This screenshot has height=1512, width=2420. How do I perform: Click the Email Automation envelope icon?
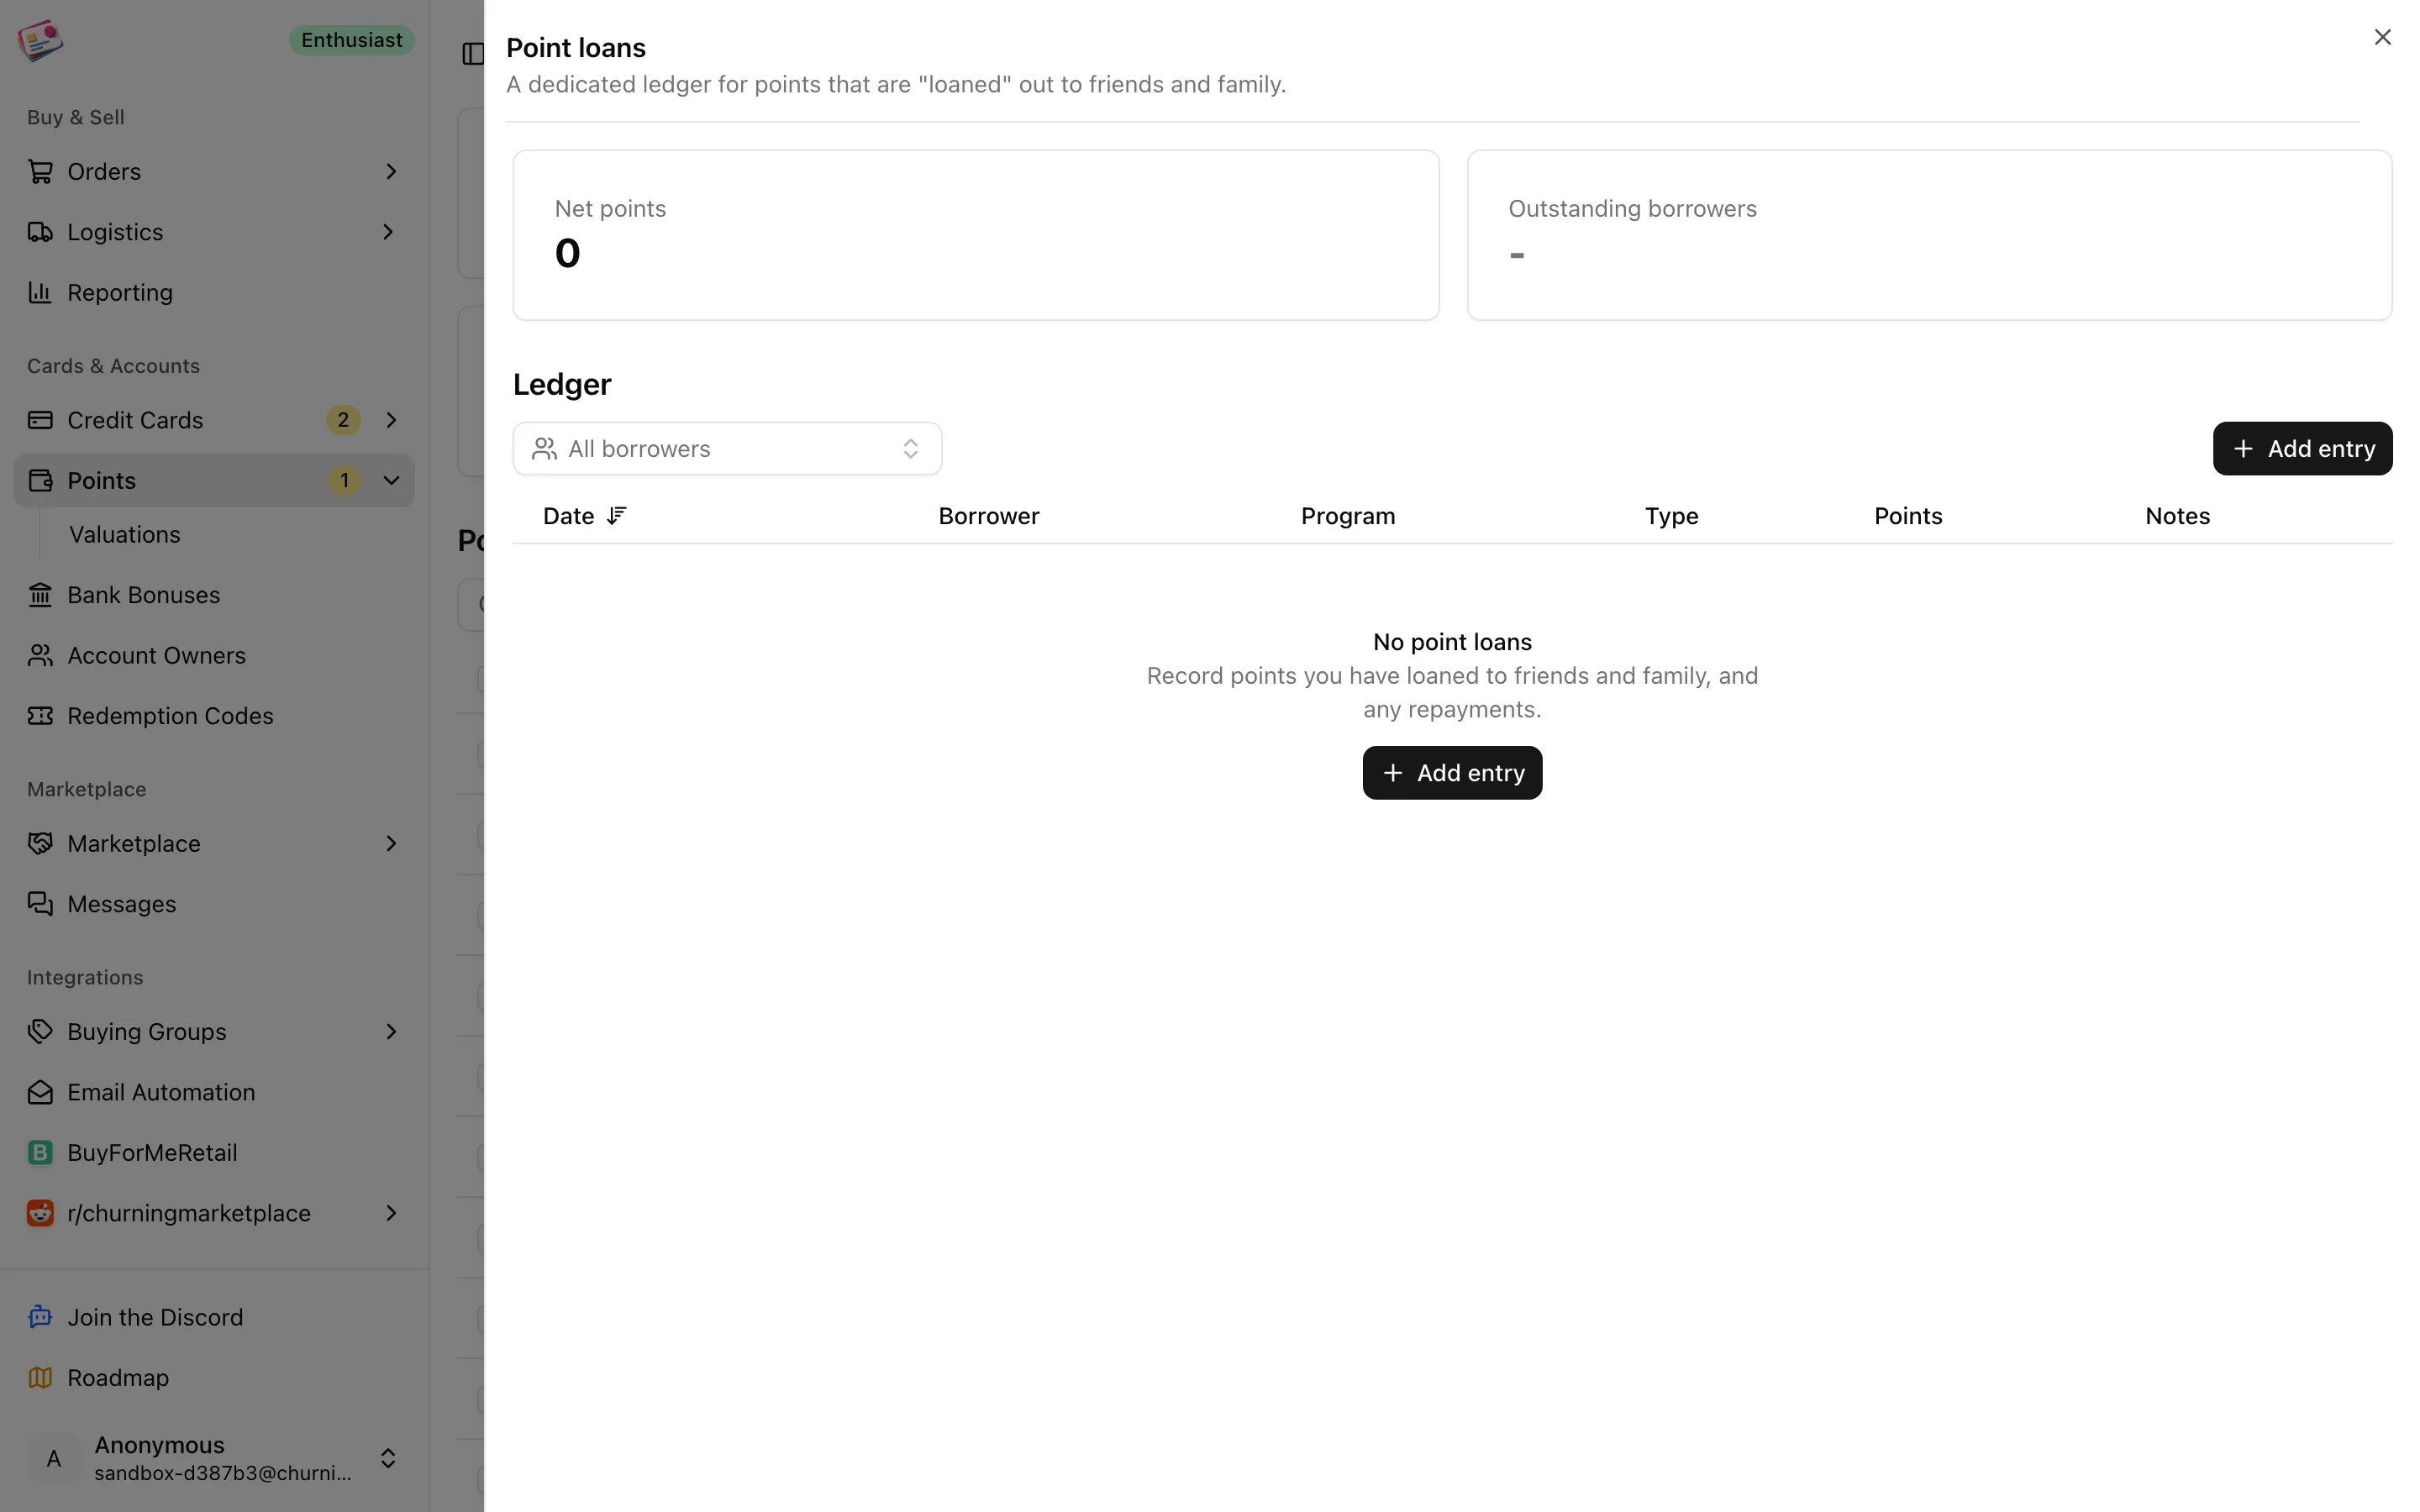point(40,1092)
